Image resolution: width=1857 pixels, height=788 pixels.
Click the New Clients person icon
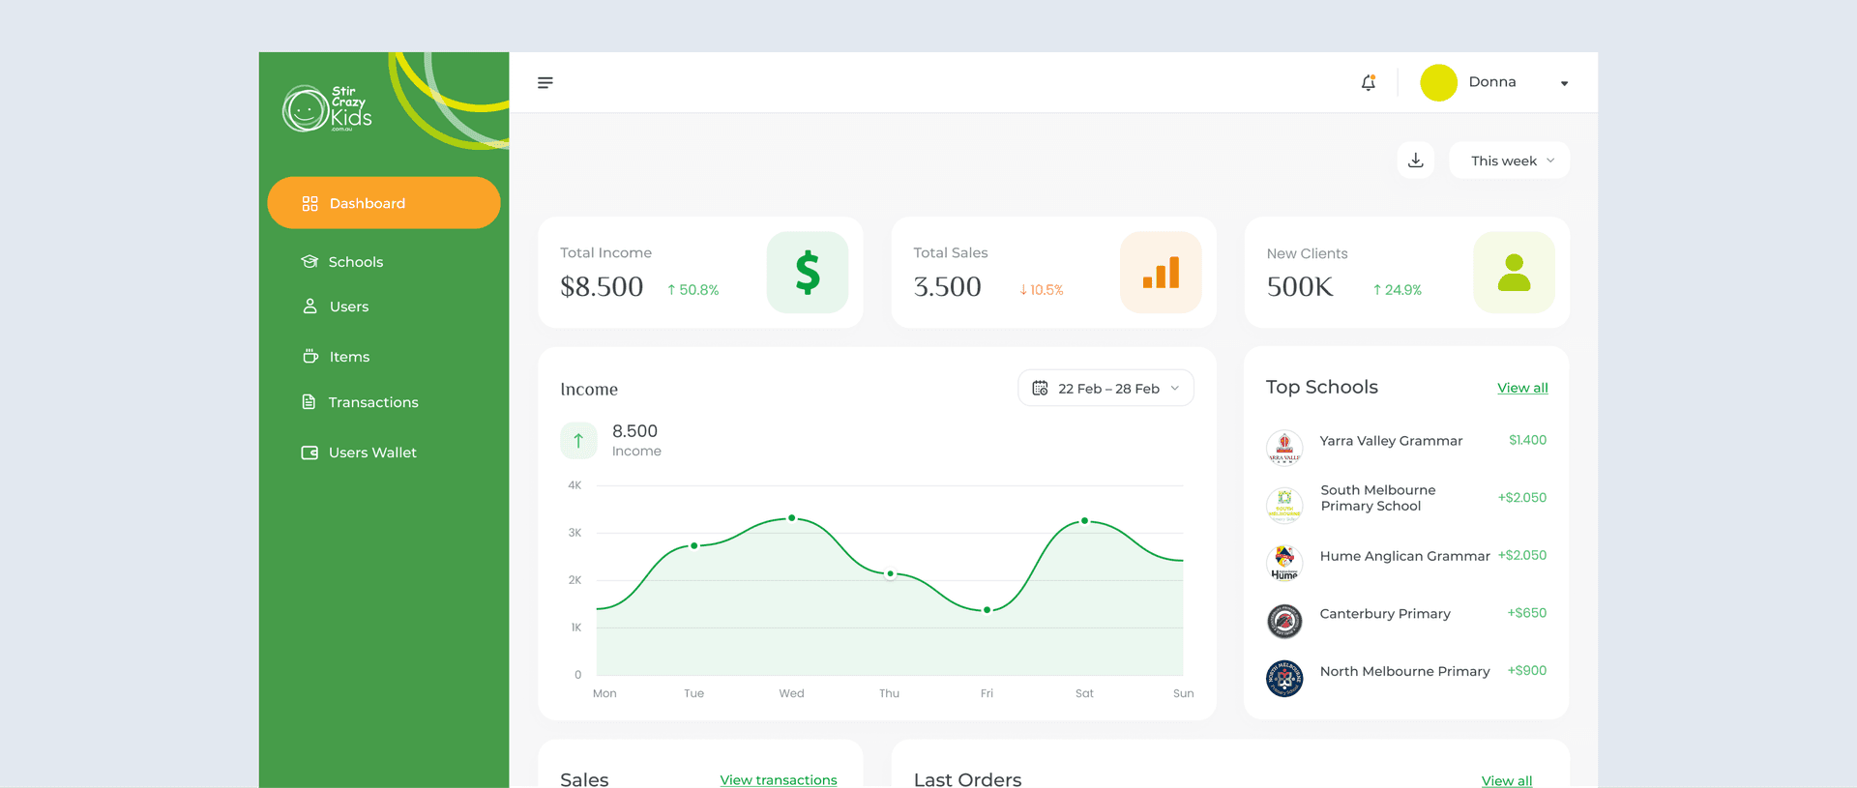pyautogui.click(x=1514, y=273)
